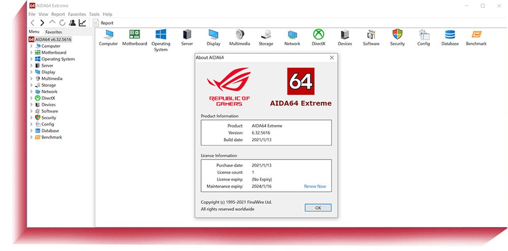Open the Benchmark category icon

pyautogui.click(x=477, y=34)
